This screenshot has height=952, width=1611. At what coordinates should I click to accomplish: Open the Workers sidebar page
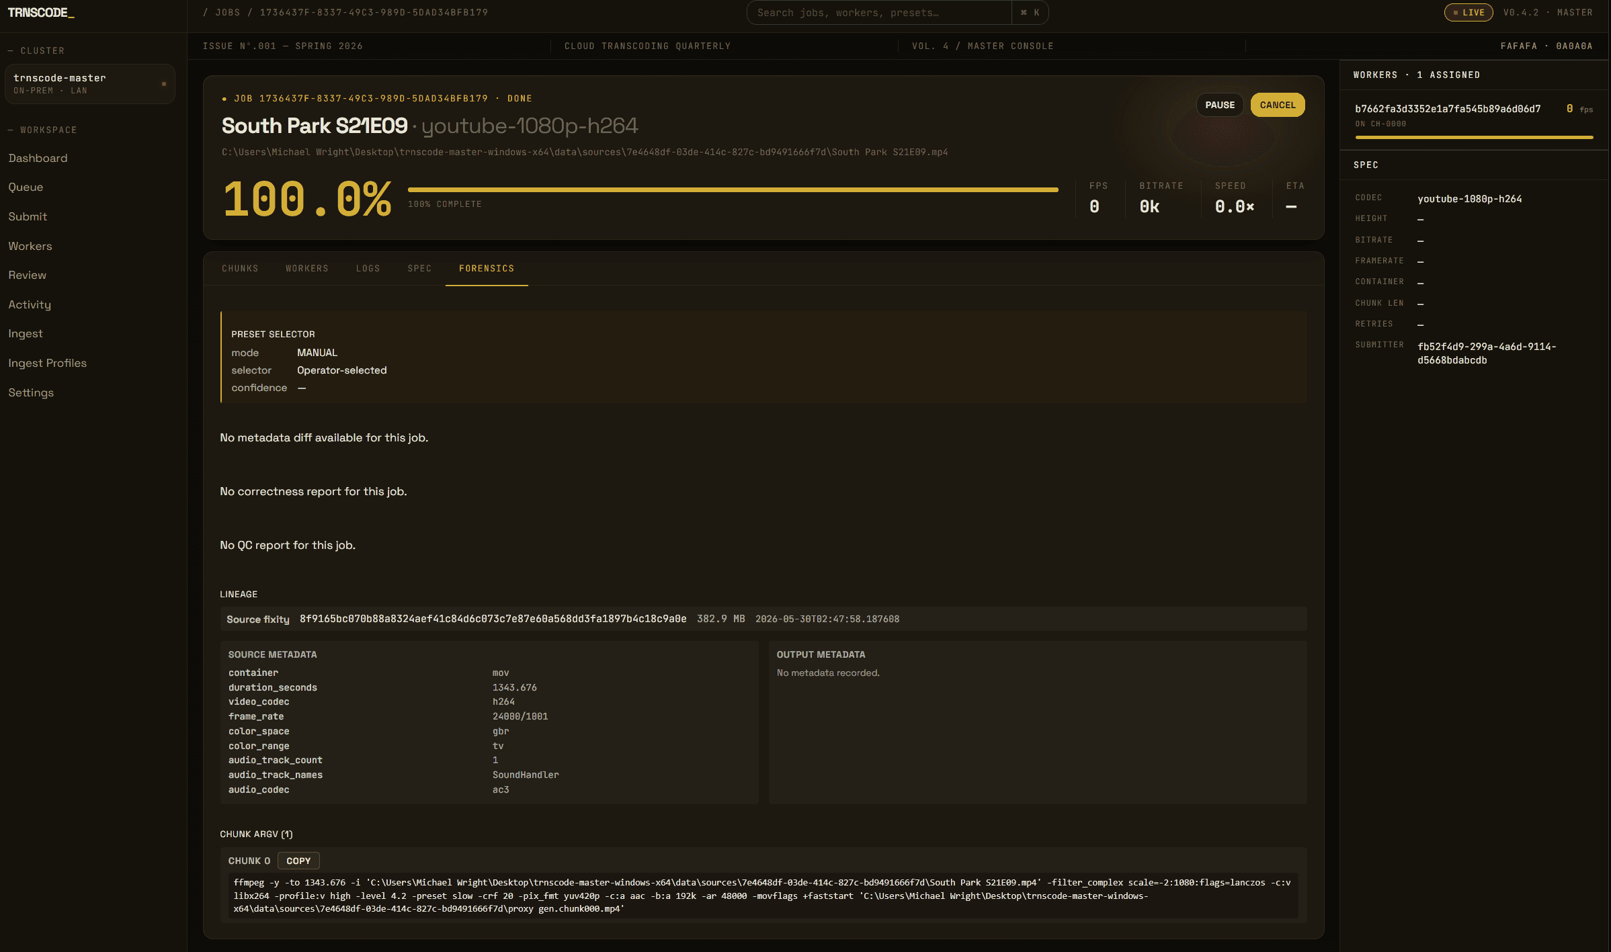30,246
